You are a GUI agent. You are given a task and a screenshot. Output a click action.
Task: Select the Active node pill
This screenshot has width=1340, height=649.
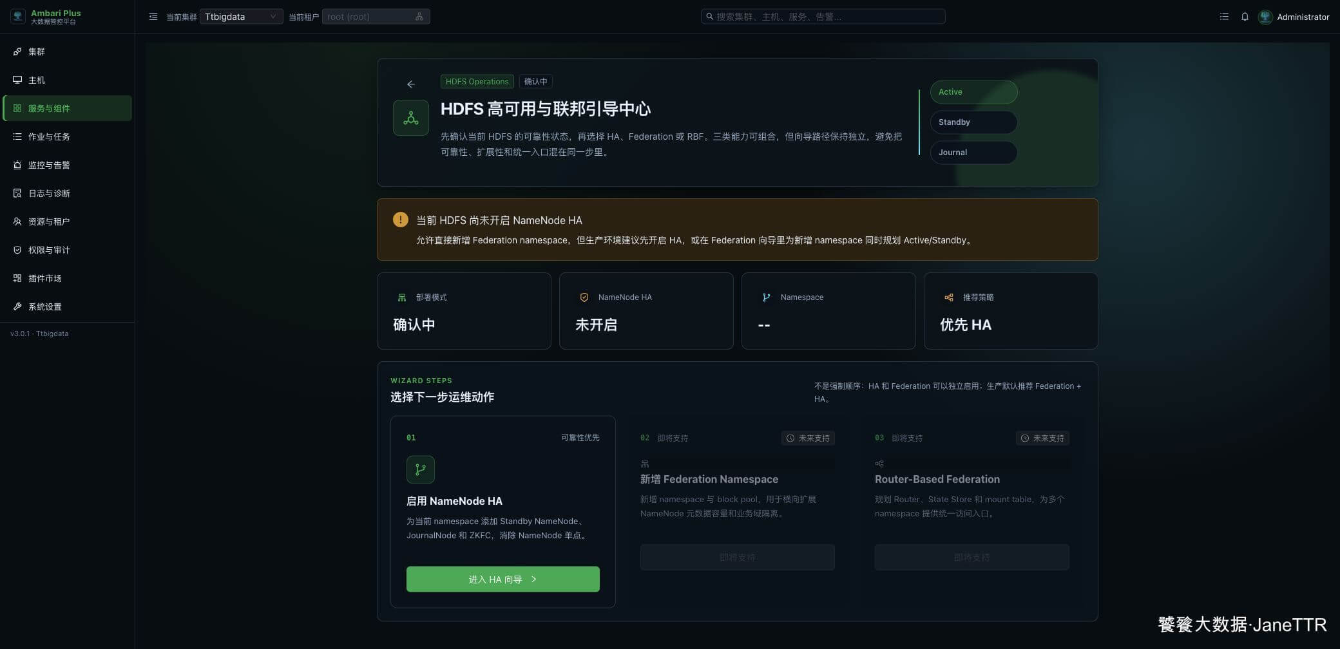pos(973,92)
